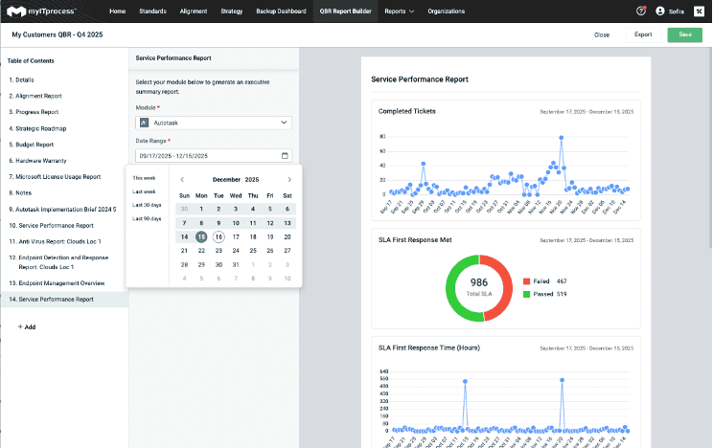713x448 pixels.
Task: Open the Reports menu dropdown
Action: [x=399, y=11]
